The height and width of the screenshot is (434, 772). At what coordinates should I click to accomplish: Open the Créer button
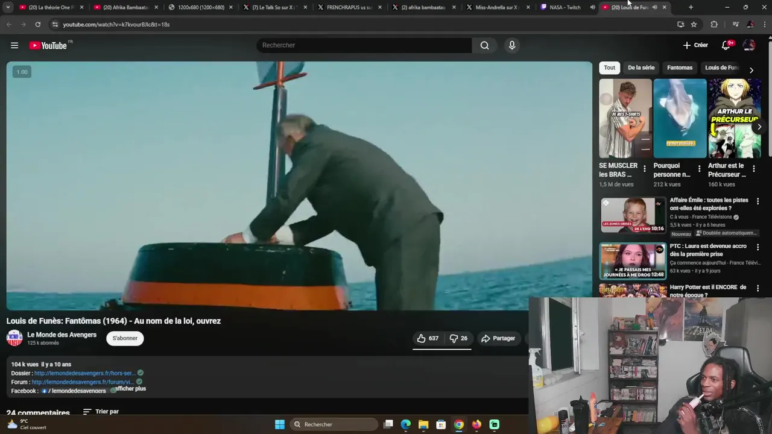pyautogui.click(x=695, y=45)
